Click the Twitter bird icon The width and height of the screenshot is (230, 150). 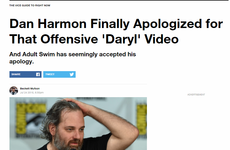[72, 74]
